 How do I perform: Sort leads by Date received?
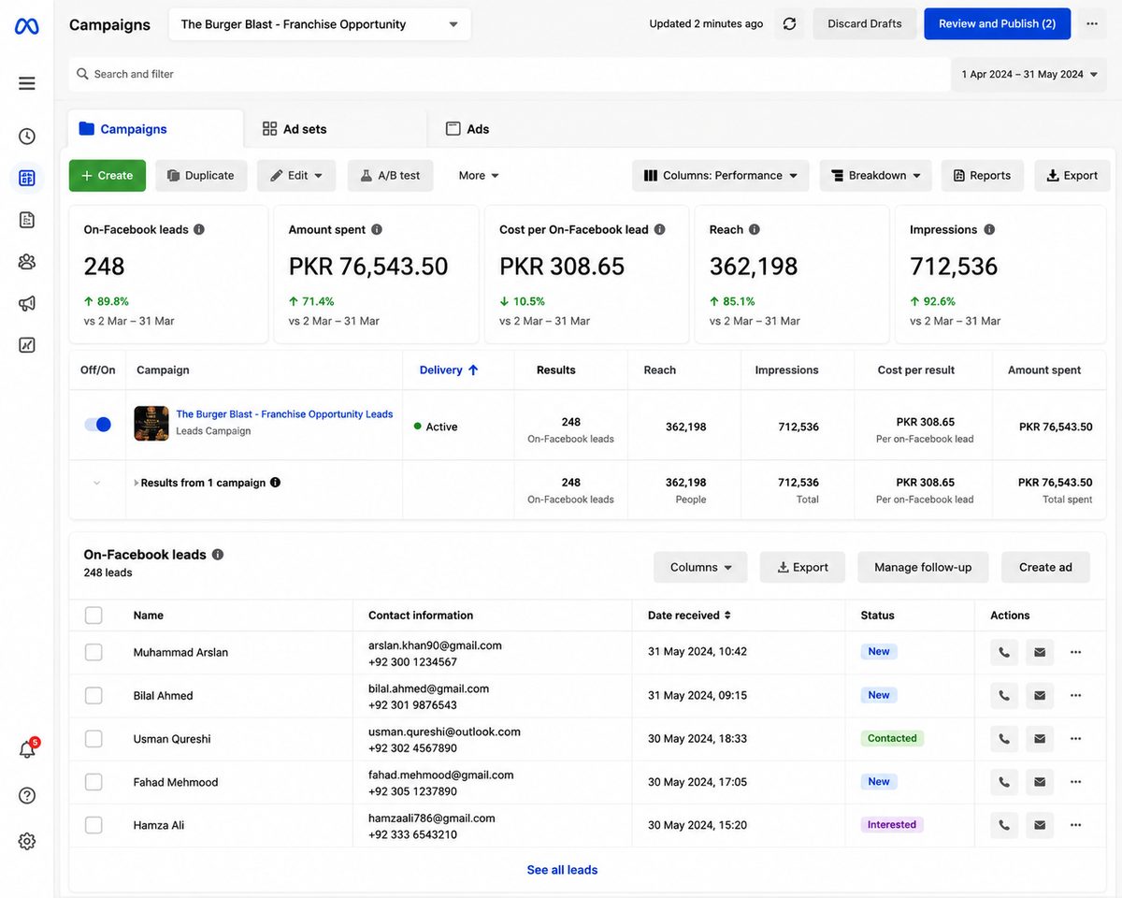(x=689, y=616)
